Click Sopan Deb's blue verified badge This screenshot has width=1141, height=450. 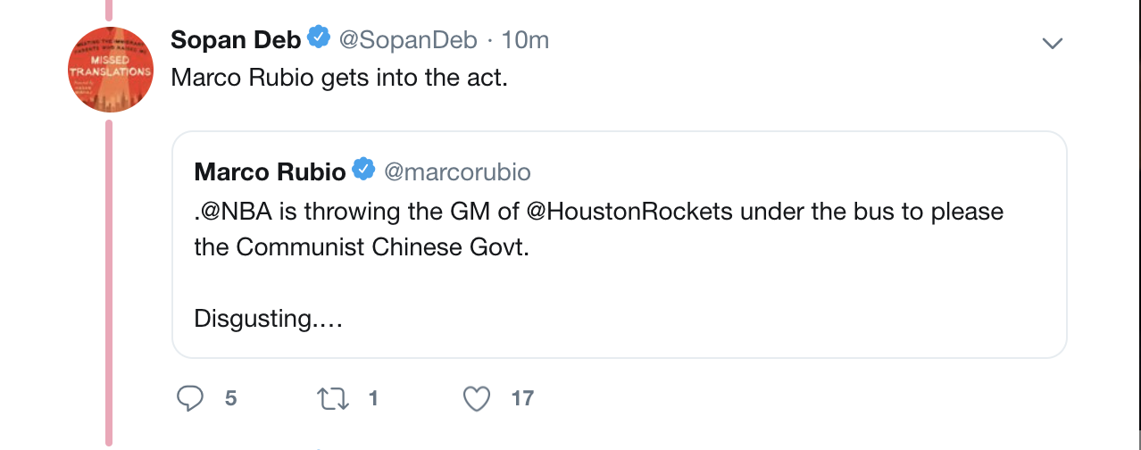pyautogui.click(x=319, y=39)
